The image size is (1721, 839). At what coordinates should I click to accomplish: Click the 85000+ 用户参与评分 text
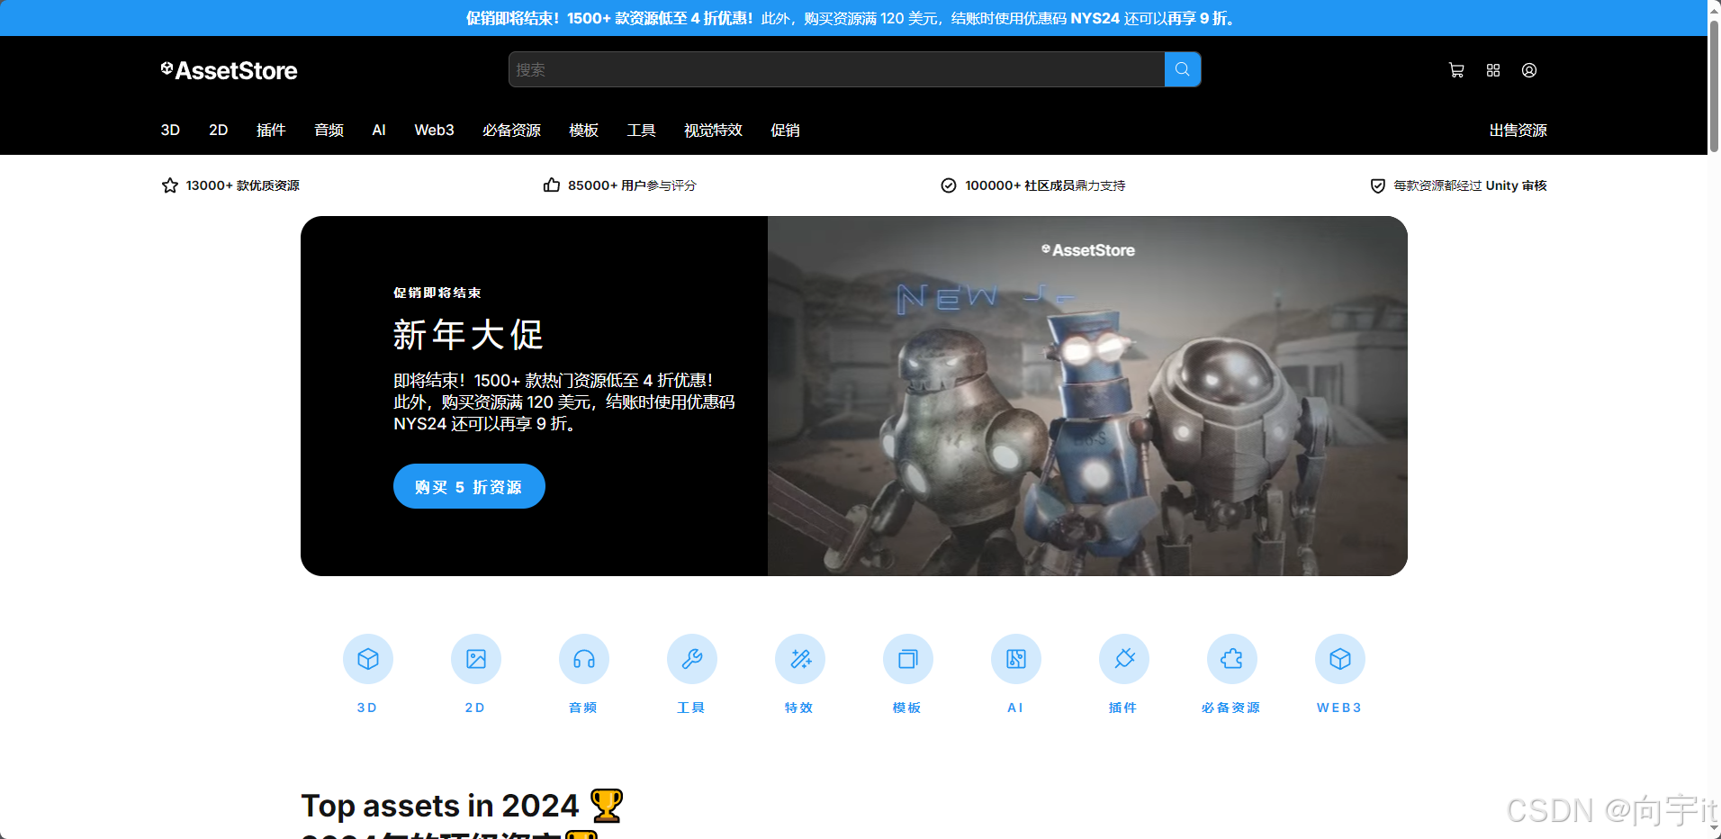pos(632,185)
